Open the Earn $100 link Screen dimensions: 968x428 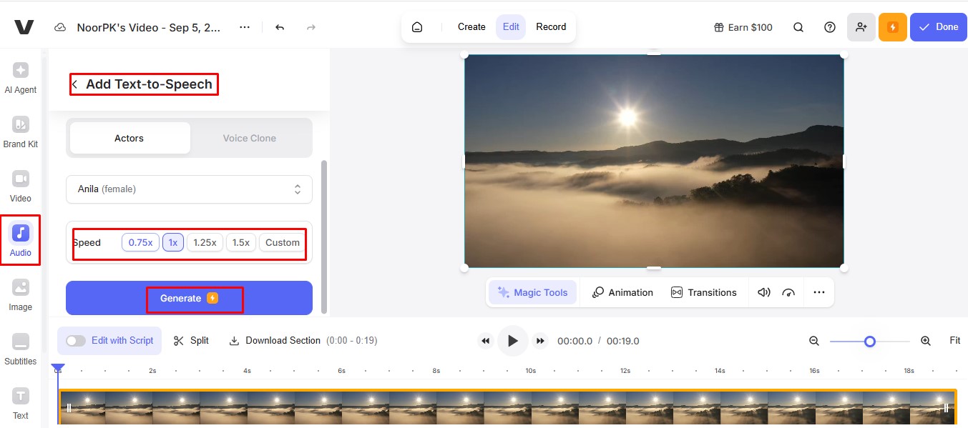click(x=743, y=26)
